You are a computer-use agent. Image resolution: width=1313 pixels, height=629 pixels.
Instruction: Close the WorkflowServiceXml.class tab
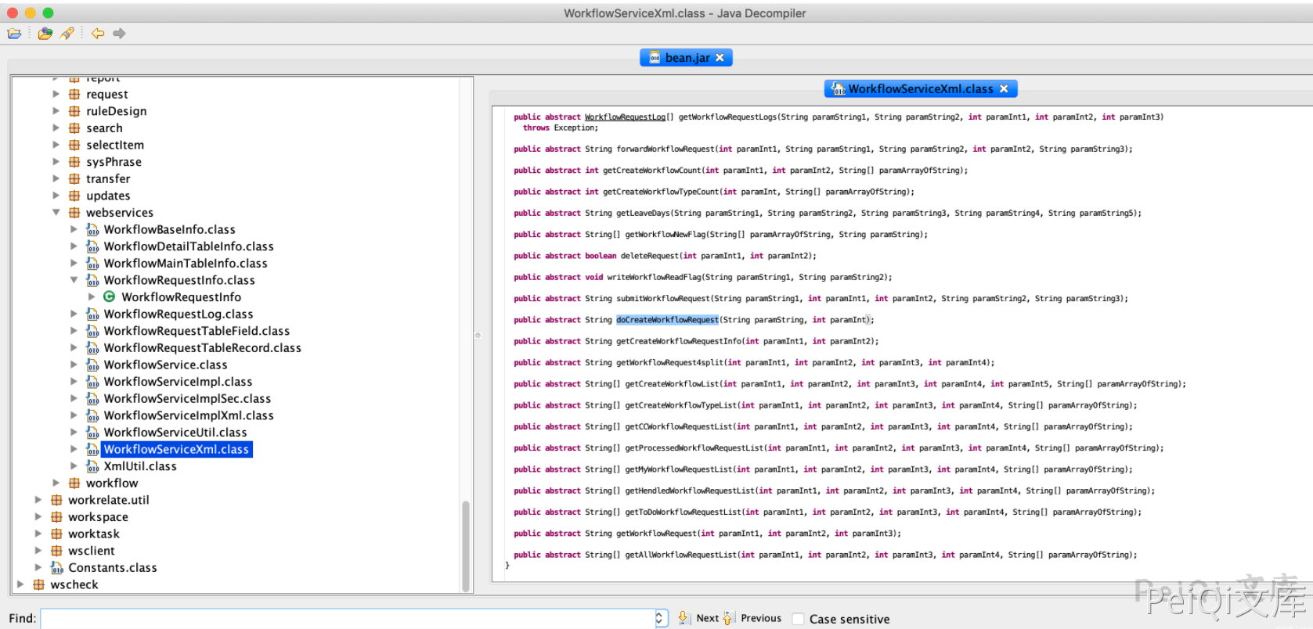[1004, 89]
